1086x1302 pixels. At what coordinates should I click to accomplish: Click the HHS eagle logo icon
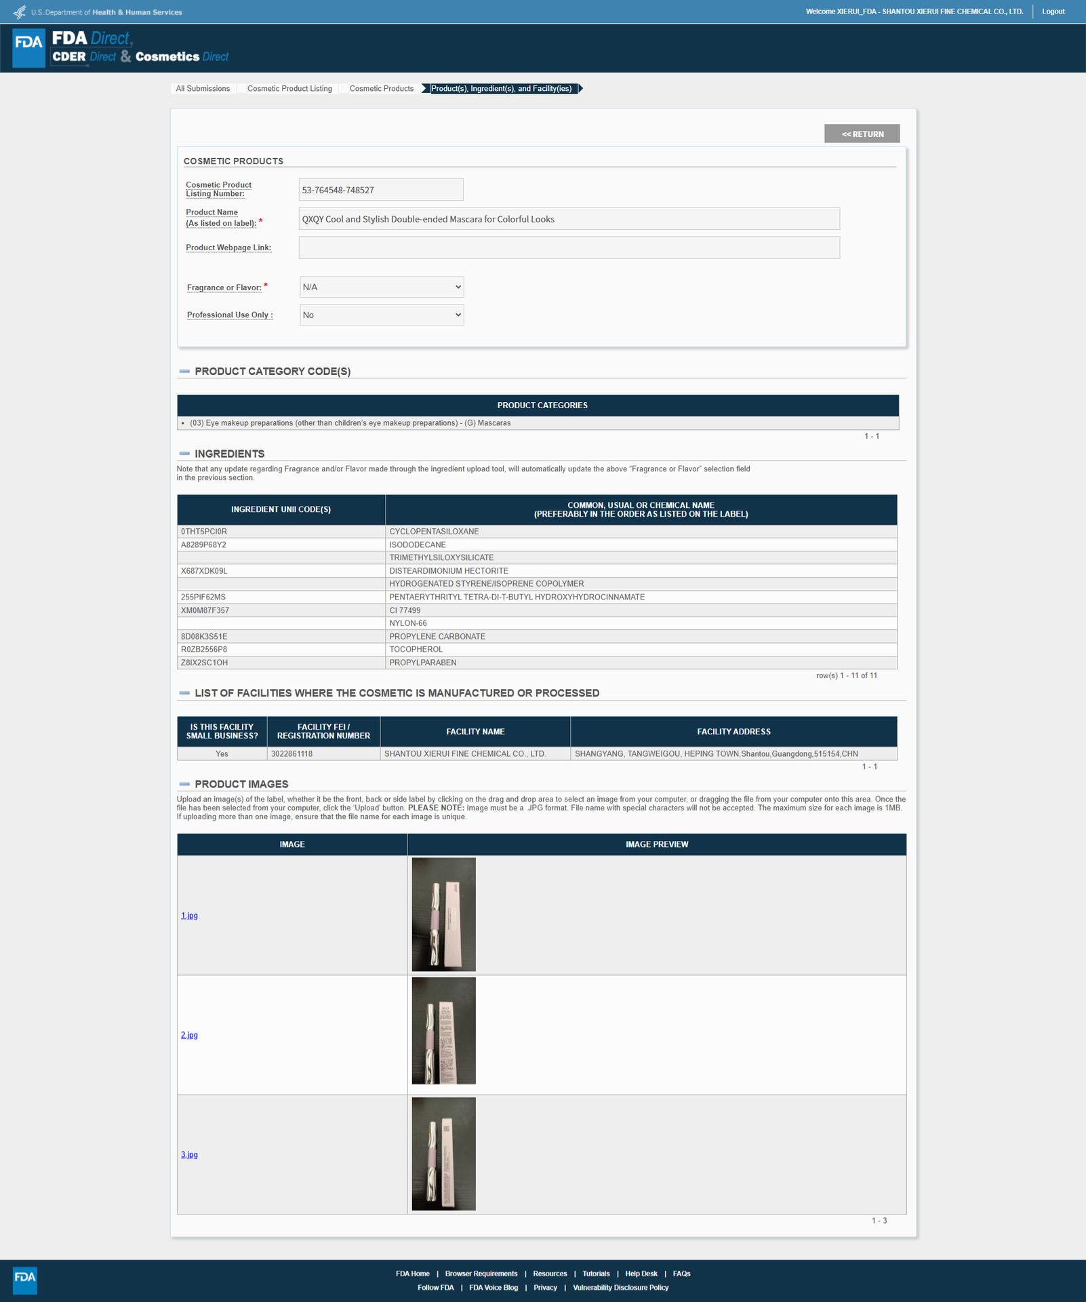pos(20,12)
